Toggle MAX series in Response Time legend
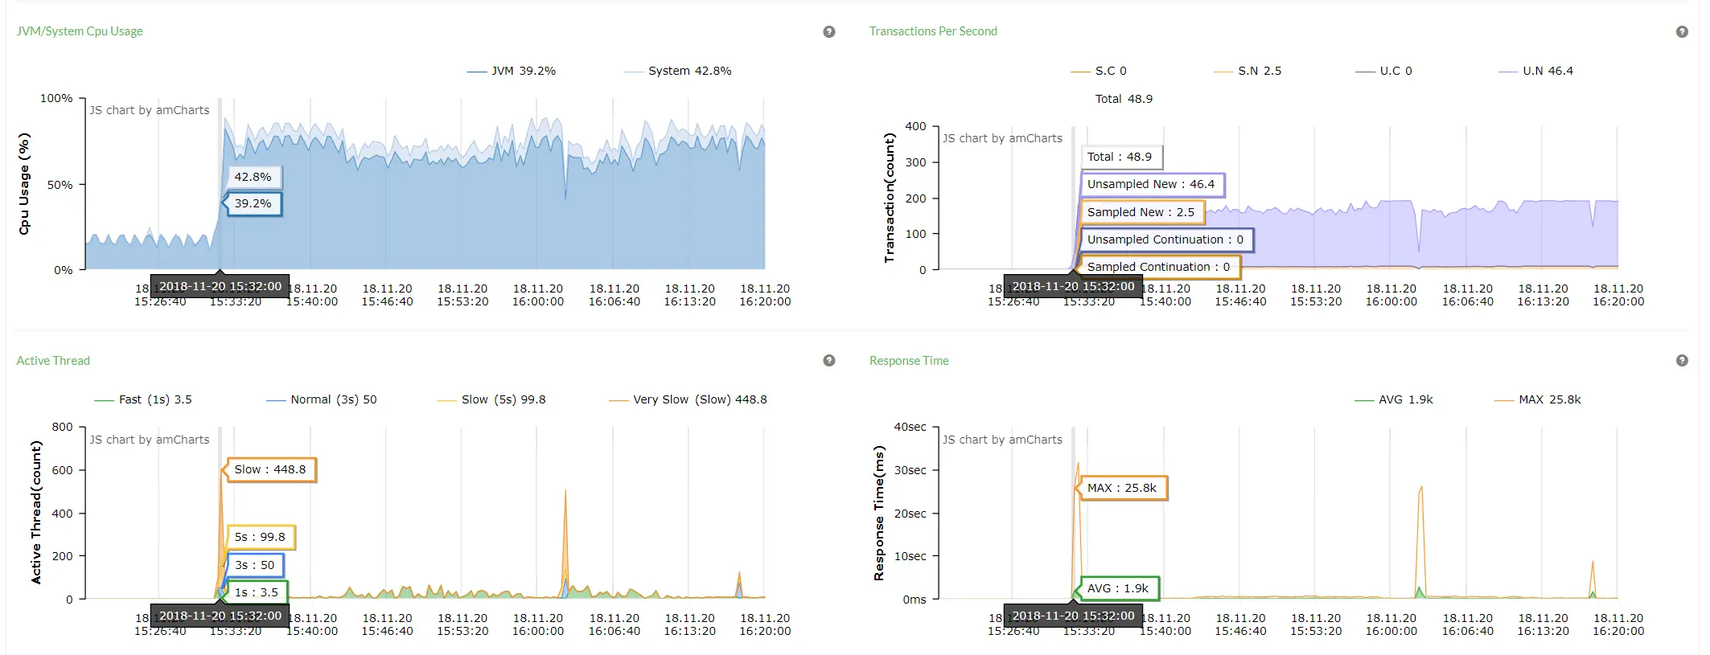 tap(1538, 399)
